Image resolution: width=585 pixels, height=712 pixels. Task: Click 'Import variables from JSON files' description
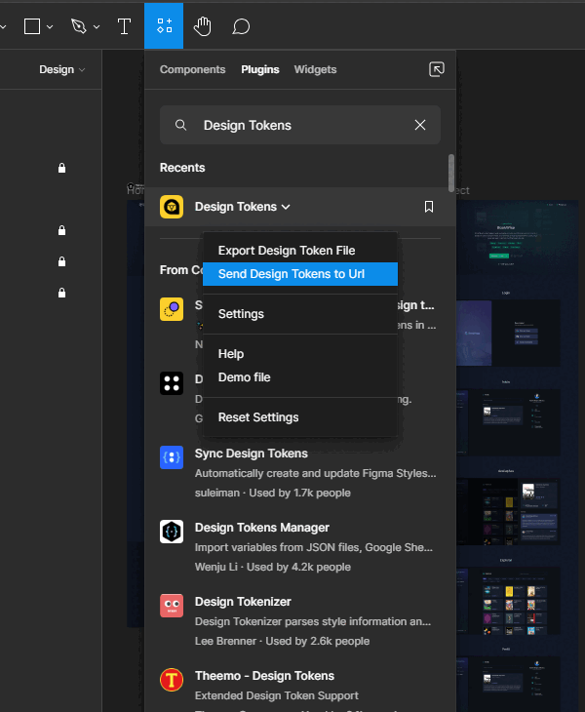click(x=314, y=547)
